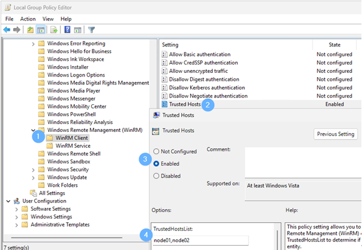Viewport: 362px width, 250px height.
Task: Expand the Windows Update node
Action: 33,178
